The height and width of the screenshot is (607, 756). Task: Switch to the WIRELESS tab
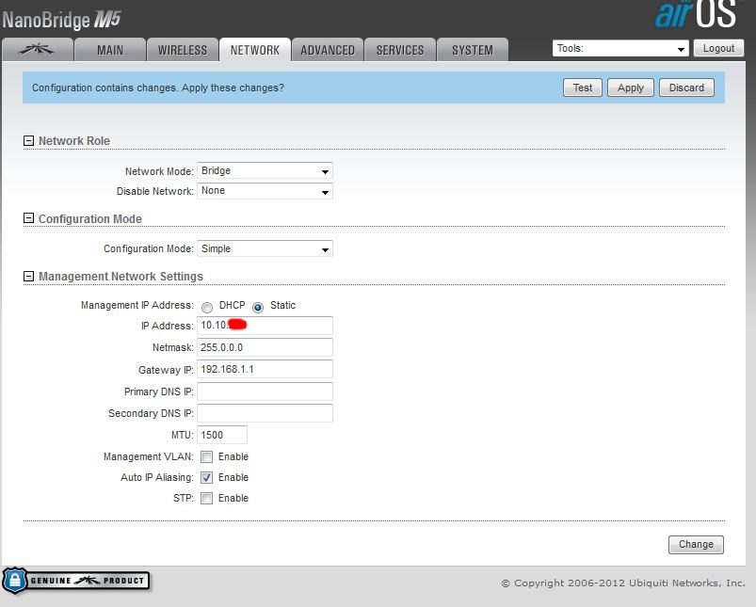pyautogui.click(x=183, y=50)
